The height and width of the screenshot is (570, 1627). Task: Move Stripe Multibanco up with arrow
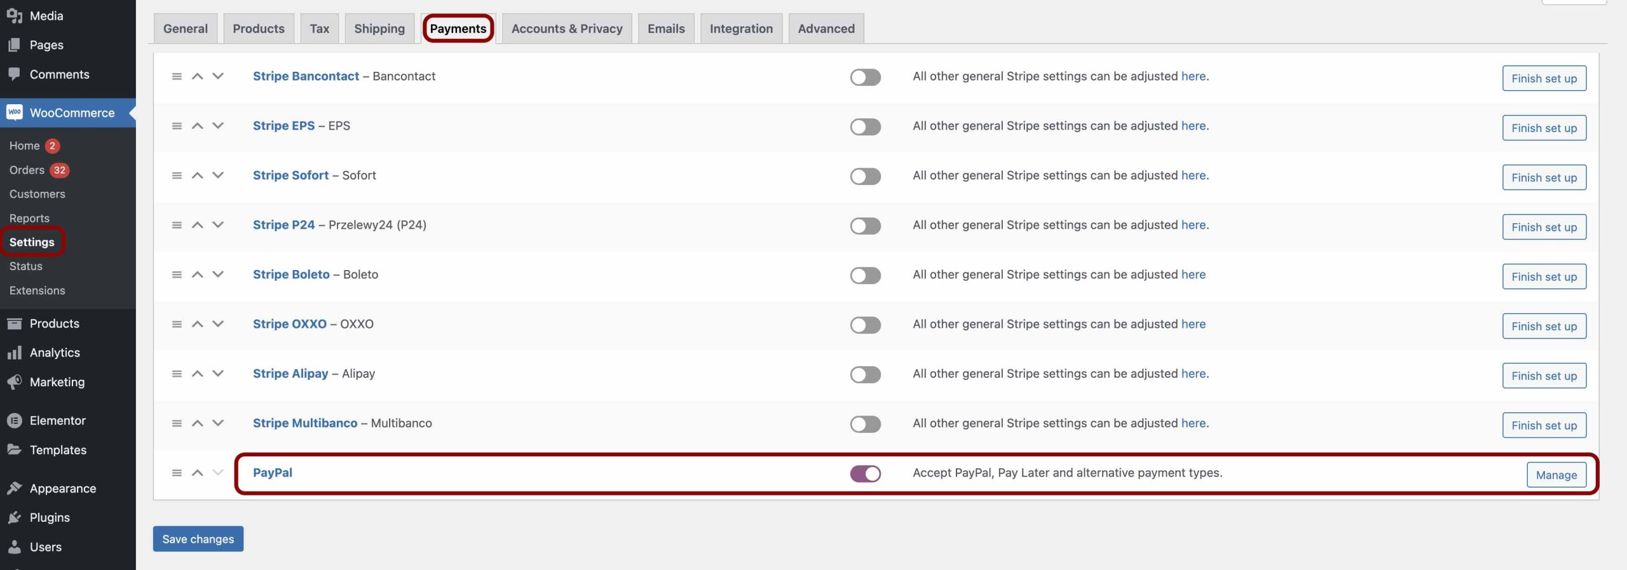pyautogui.click(x=198, y=423)
